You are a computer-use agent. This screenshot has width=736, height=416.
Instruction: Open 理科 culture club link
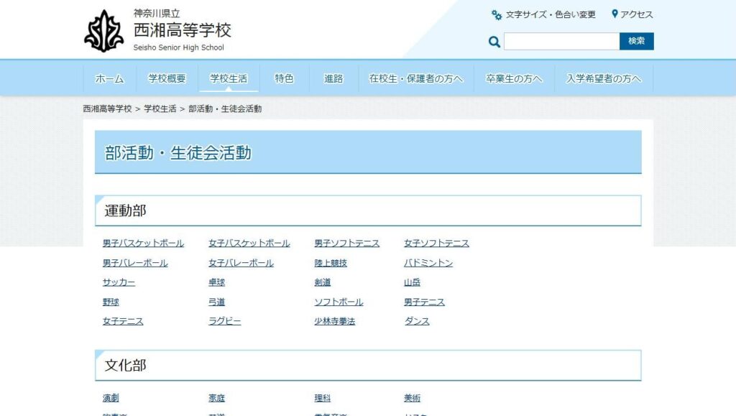[x=323, y=398]
